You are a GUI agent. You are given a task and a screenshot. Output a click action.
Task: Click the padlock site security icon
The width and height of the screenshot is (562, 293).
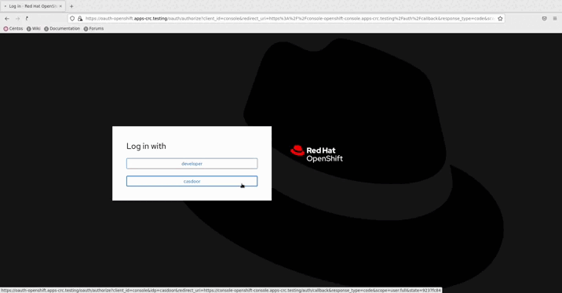coord(80,19)
